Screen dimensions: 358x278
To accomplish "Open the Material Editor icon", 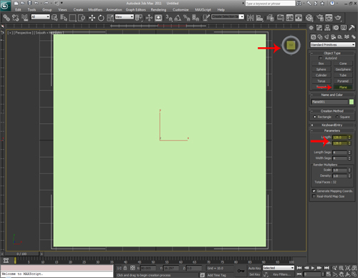I will (x=309, y=18).
